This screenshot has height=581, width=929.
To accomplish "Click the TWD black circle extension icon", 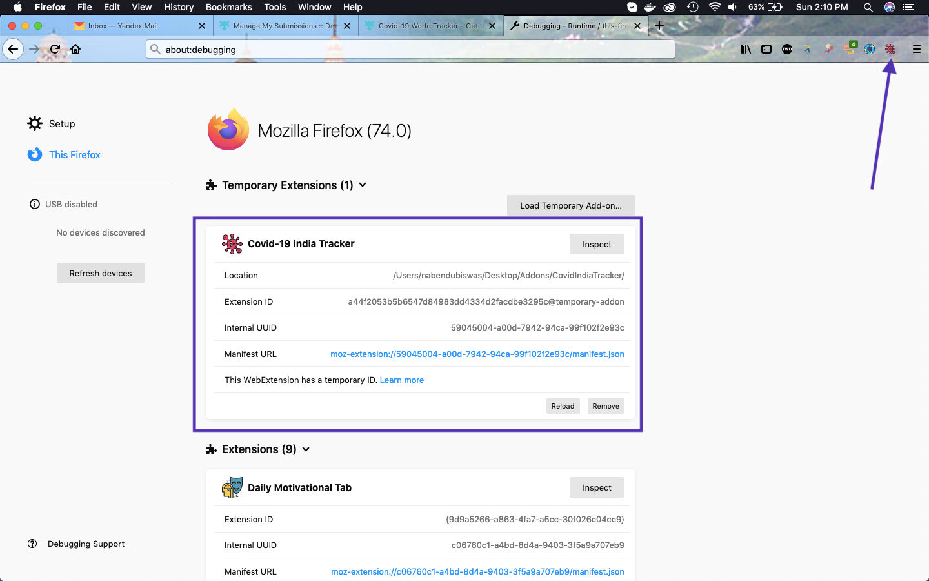I will (787, 49).
